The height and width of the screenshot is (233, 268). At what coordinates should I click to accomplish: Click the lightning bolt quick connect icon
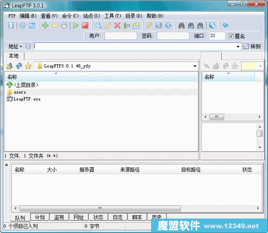(x=150, y=25)
